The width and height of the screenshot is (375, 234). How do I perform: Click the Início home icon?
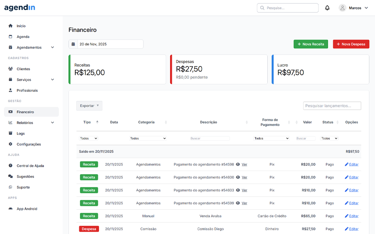click(x=10, y=25)
